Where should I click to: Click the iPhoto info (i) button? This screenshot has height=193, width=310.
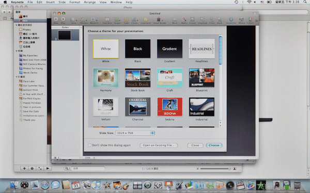[32, 168]
